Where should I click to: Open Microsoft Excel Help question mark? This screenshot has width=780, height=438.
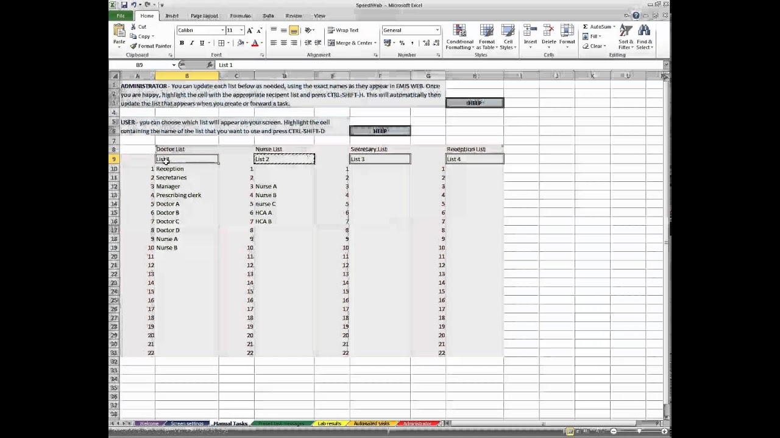pos(636,16)
